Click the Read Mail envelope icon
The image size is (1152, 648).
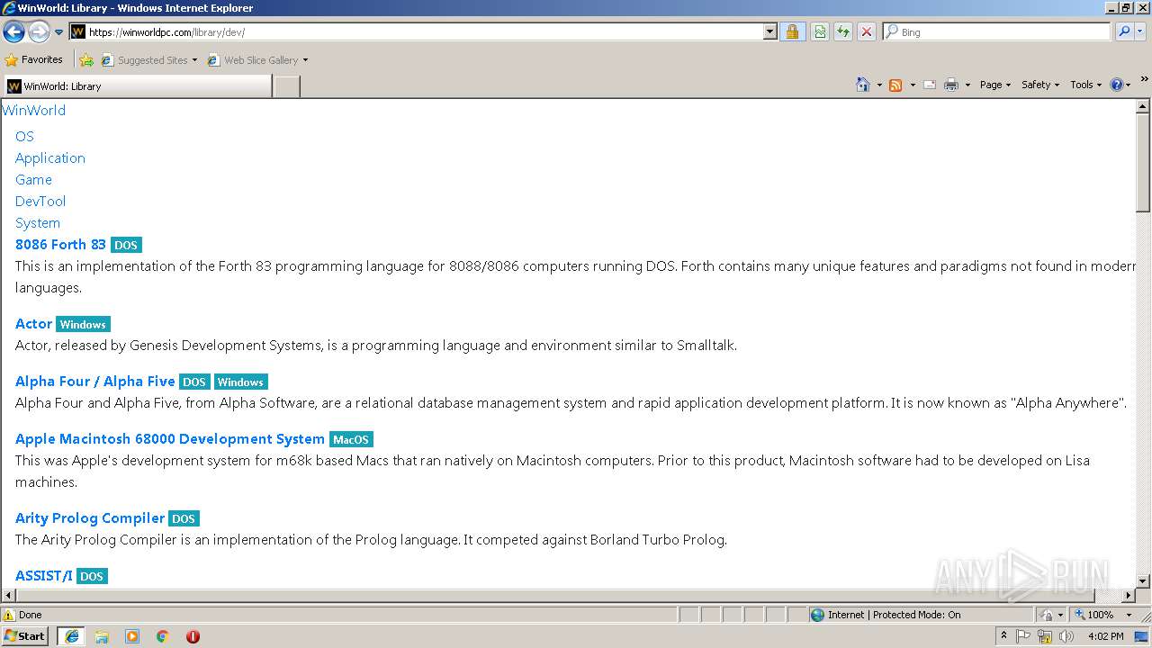click(x=930, y=85)
